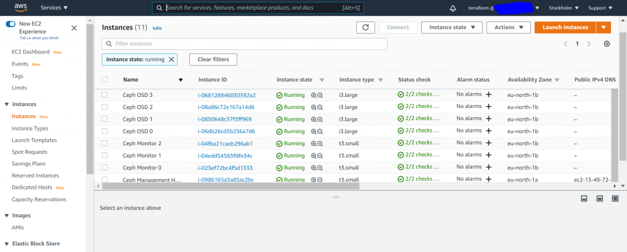Add alarm for Ceph OSD 2
Screen dimensions: 627x252
[489, 107]
